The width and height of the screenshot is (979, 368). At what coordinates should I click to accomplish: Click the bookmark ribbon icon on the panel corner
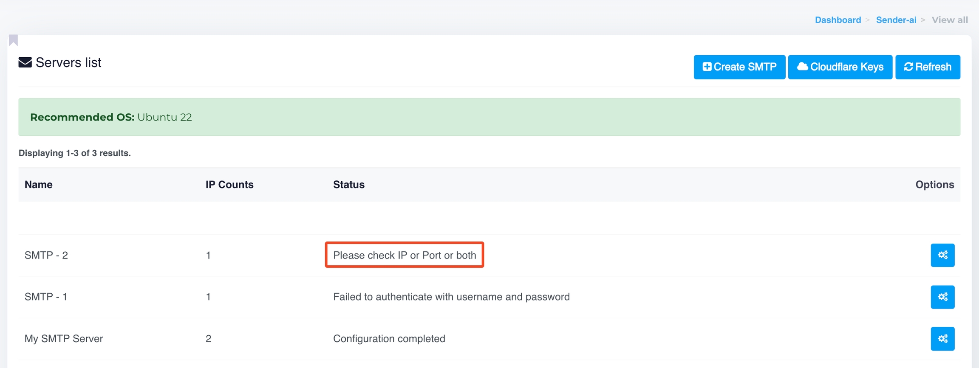click(x=14, y=40)
